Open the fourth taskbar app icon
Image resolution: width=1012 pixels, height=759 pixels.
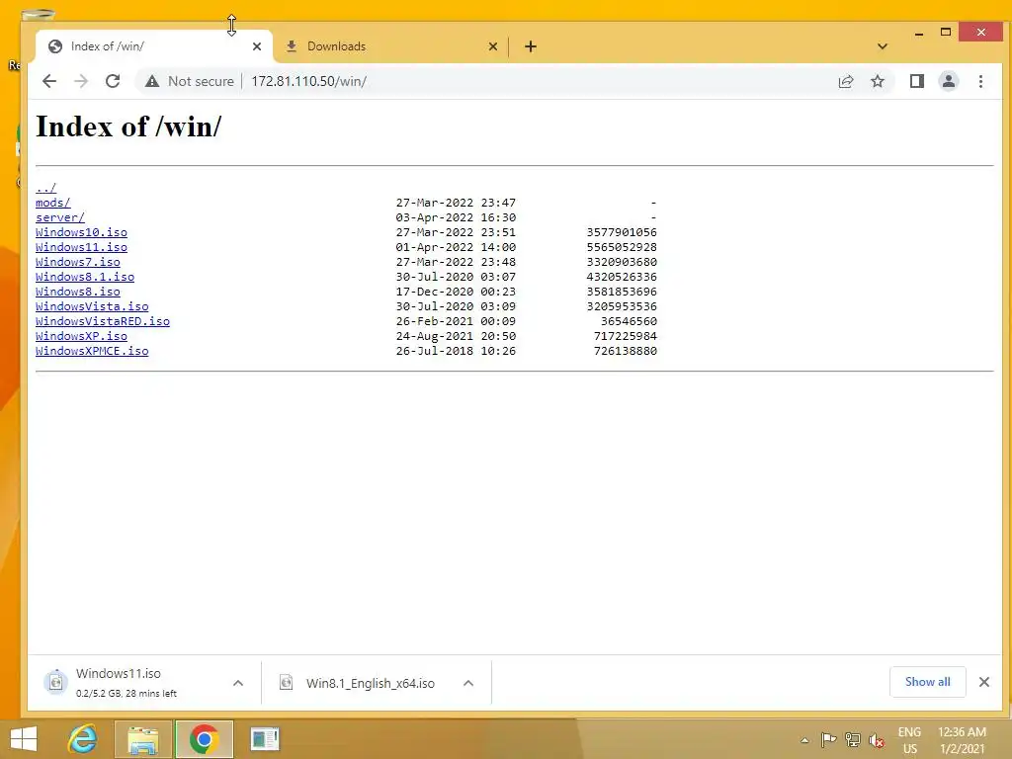point(265,739)
